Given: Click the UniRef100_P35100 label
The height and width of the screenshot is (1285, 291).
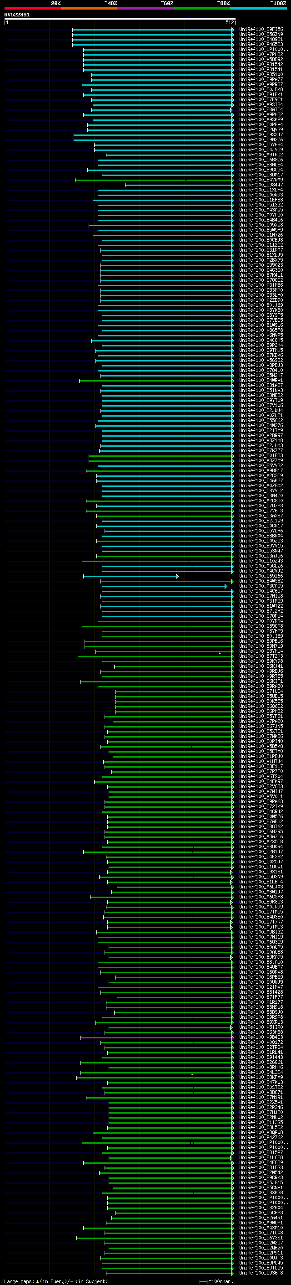Looking at the screenshot, I should point(261,74).
